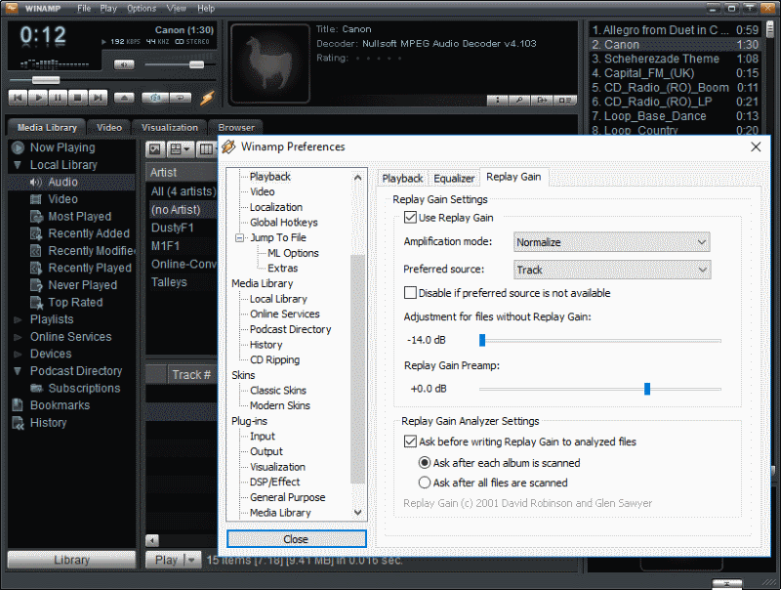
Task: Expand the Devices sidebar section
Action: pos(18,355)
